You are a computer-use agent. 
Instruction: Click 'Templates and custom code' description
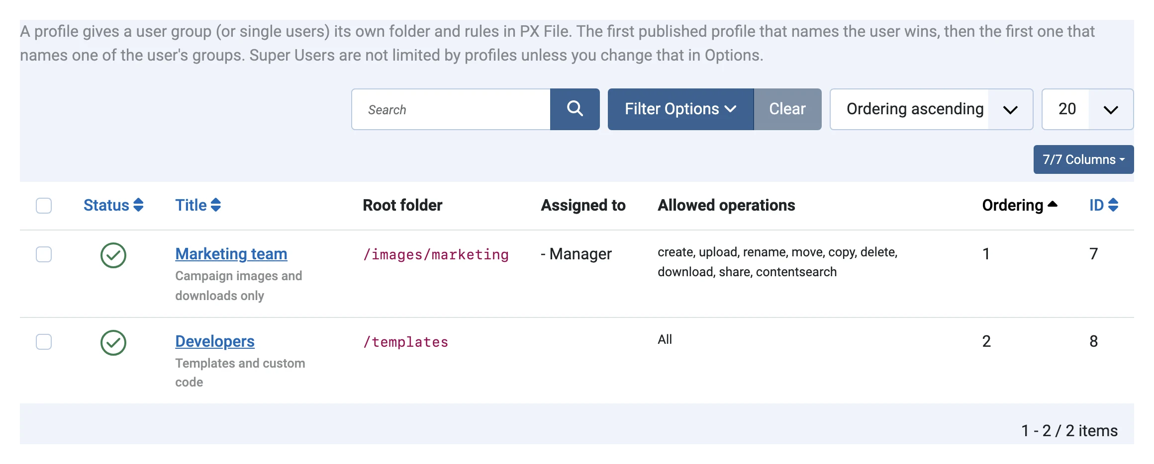pyautogui.click(x=240, y=373)
